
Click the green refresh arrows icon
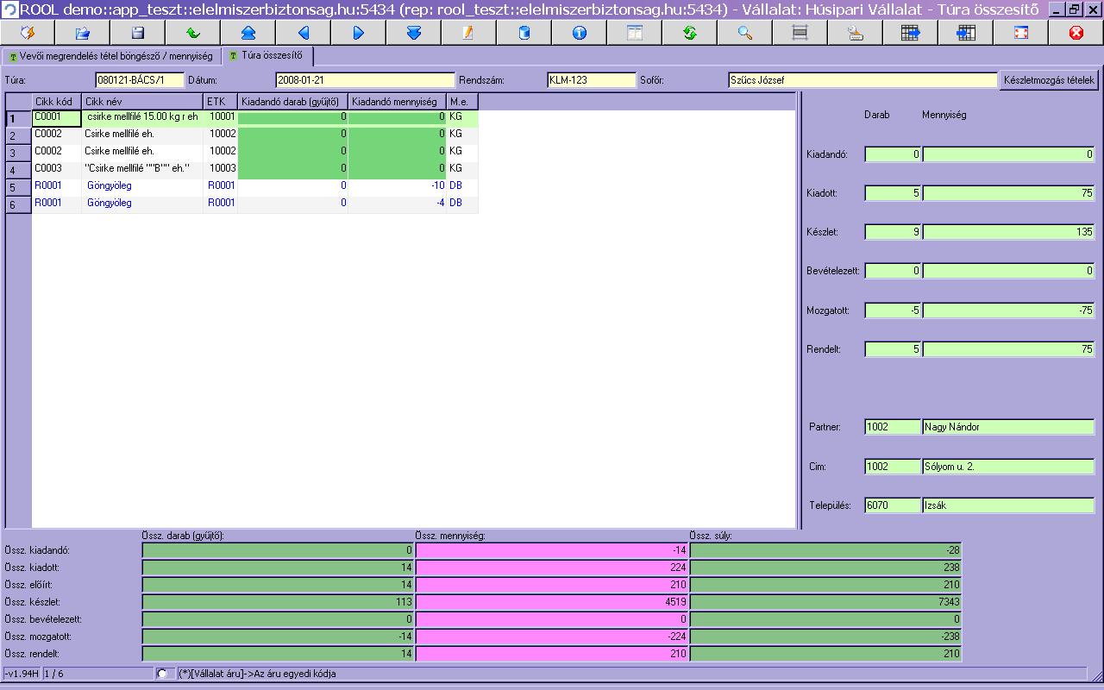click(x=689, y=33)
